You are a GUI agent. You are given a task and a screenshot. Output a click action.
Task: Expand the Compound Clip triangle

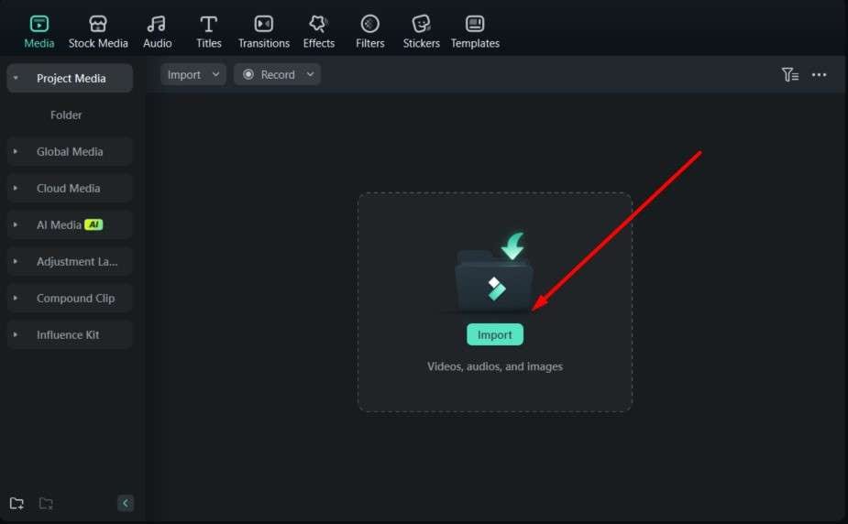coord(16,299)
